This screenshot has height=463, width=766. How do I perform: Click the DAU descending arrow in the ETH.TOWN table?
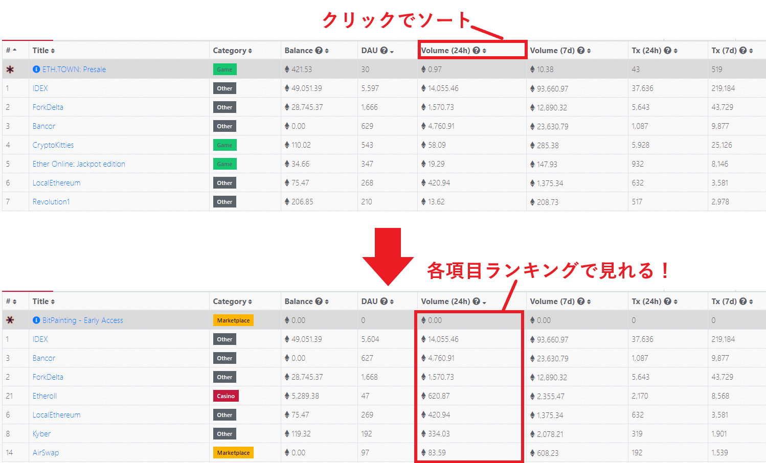click(392, 52)
